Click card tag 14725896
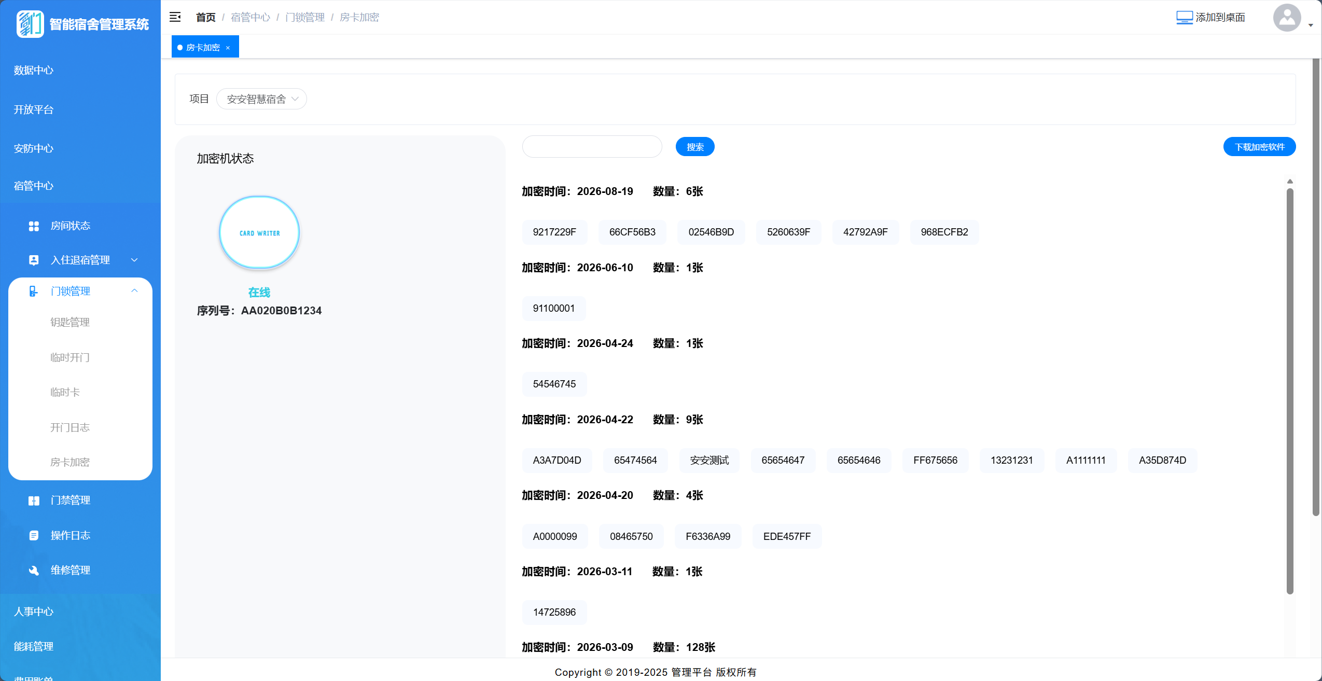Image resolution: width=1322 pixels, height=681 pixels. tap(554, 612)
